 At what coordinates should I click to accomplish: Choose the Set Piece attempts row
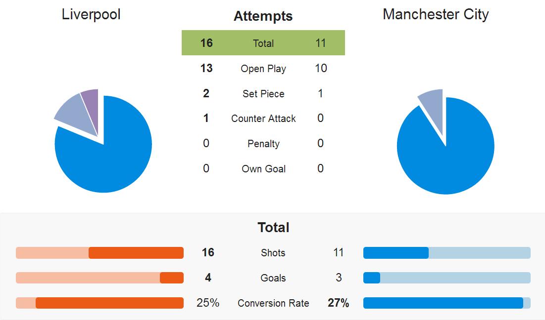pyautogui.click(x=263, y=94)
